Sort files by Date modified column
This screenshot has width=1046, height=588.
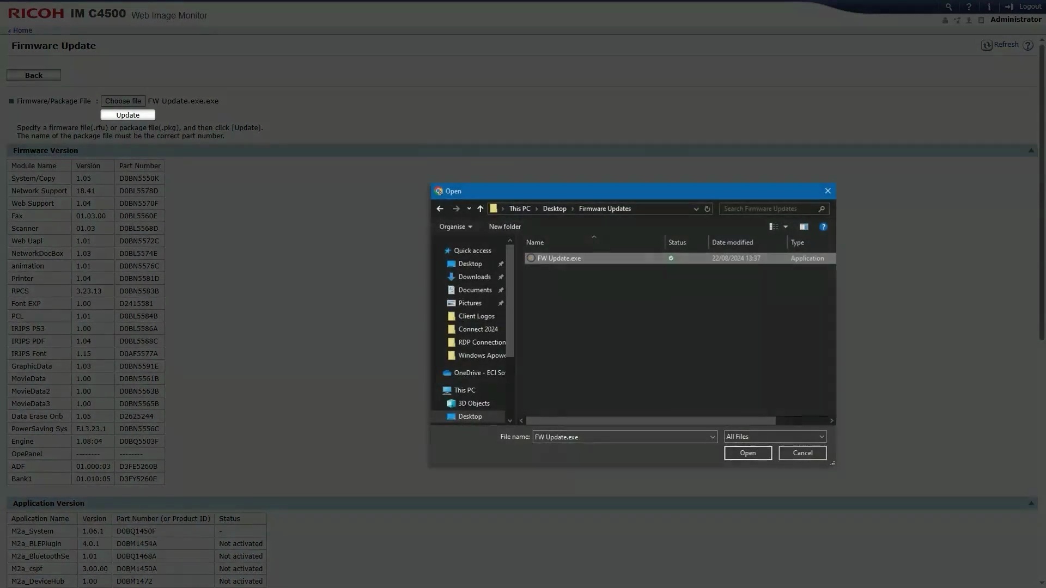coord(747,242)
